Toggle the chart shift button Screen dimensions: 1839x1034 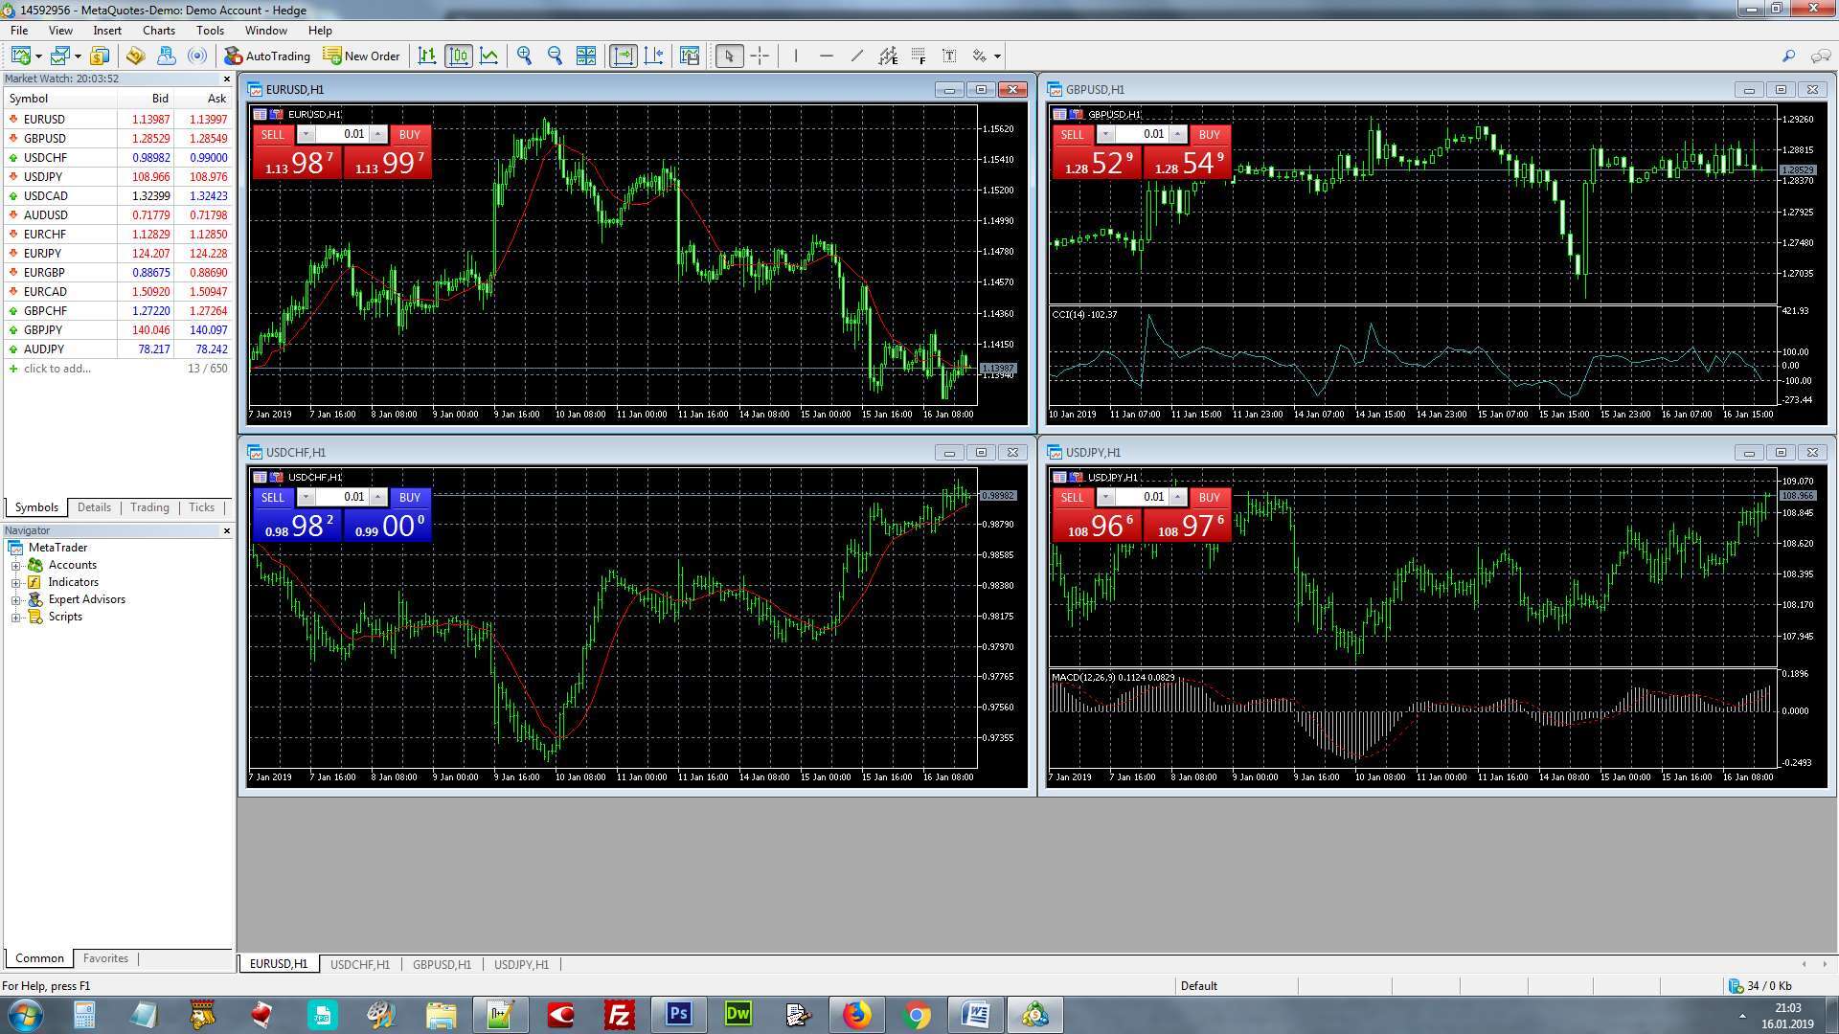pyautogui.click(x=654, y=56)
